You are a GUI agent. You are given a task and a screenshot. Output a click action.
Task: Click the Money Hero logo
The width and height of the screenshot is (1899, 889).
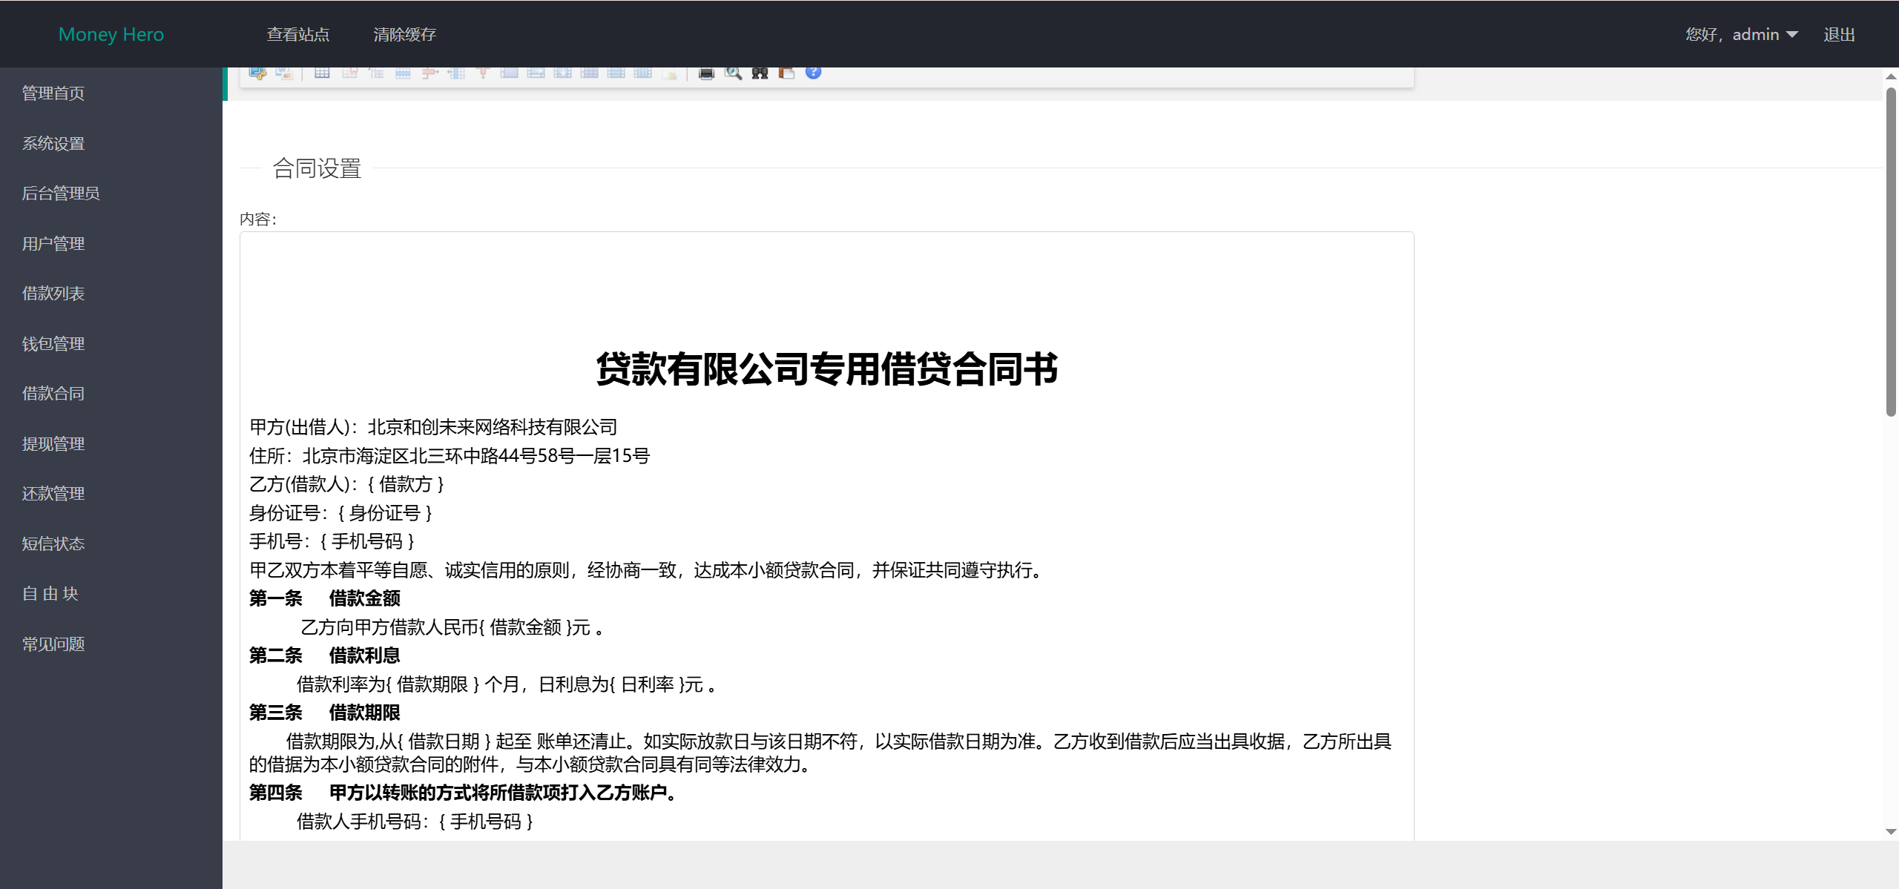coord(111,34)
